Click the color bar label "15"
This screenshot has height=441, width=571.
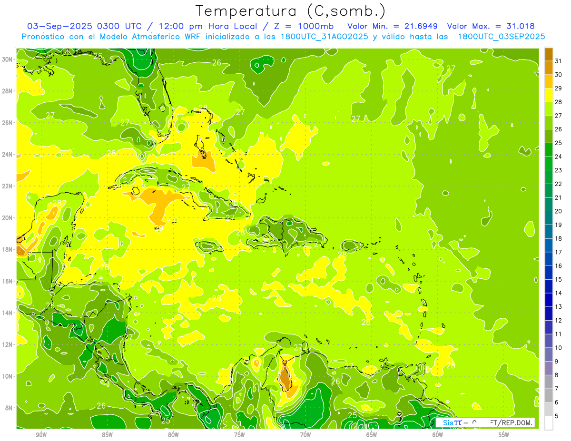pyautogui.click(x=559, y=279)
